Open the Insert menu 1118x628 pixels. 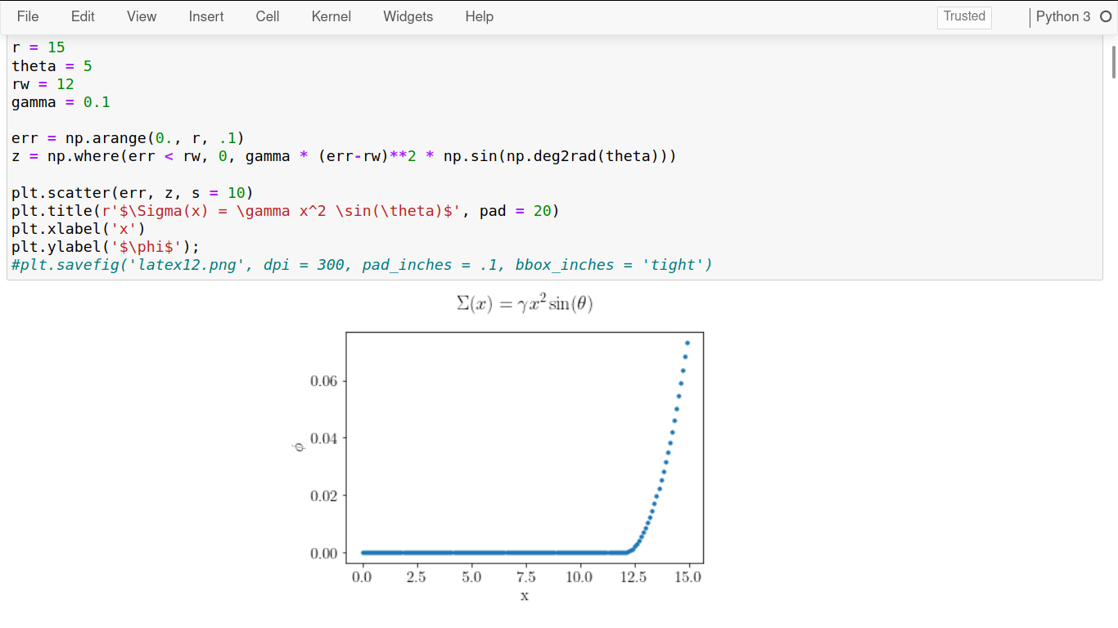206,16
